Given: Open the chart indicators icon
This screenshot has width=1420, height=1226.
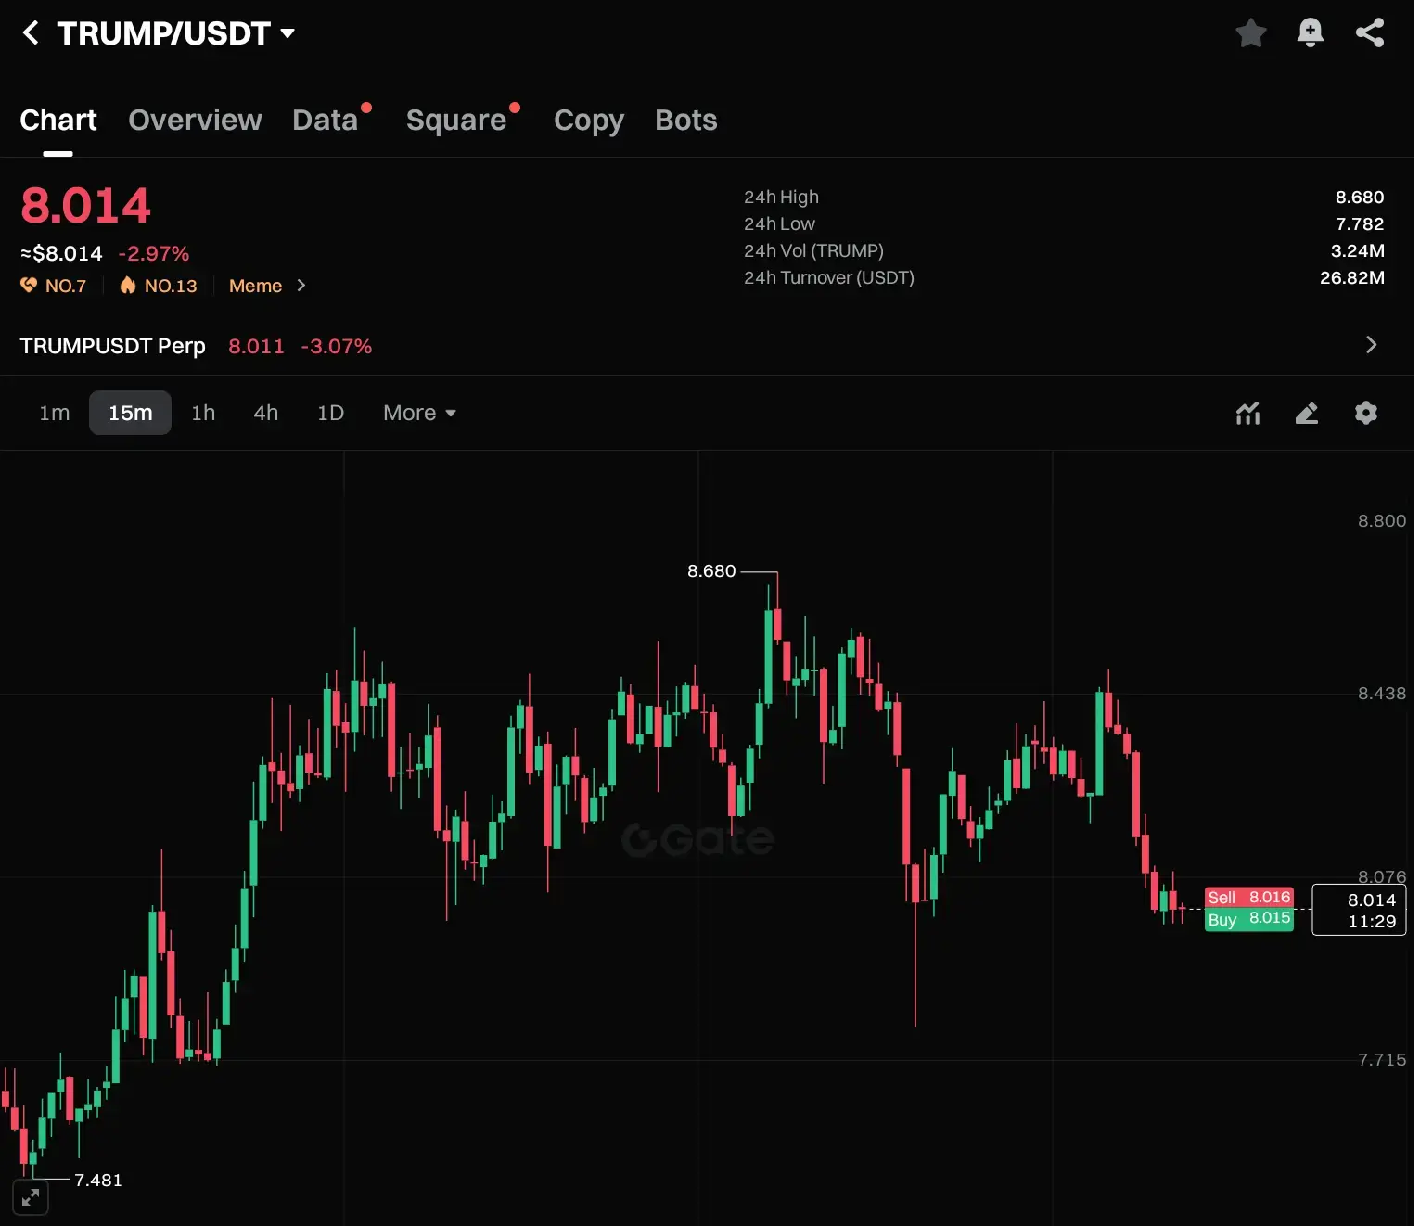Looking at the screenshot, I should coord(1248,414).
